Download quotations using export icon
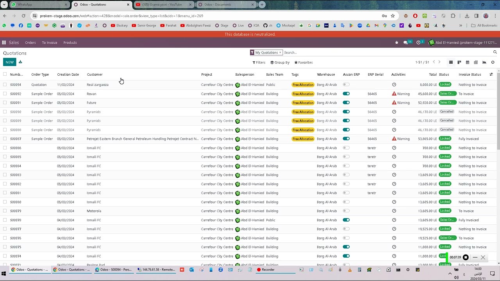The image size is (500, 281). [20, 62]
